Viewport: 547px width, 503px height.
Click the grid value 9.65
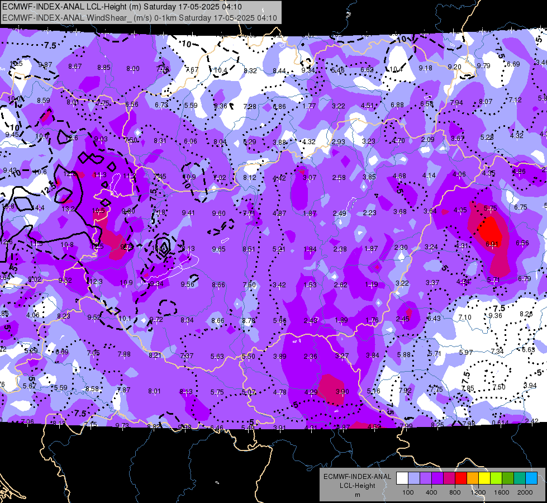coord(218,249)
